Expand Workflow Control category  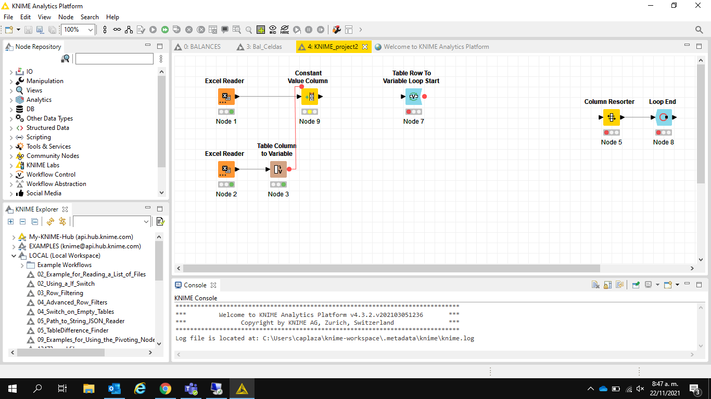point(11,175)
